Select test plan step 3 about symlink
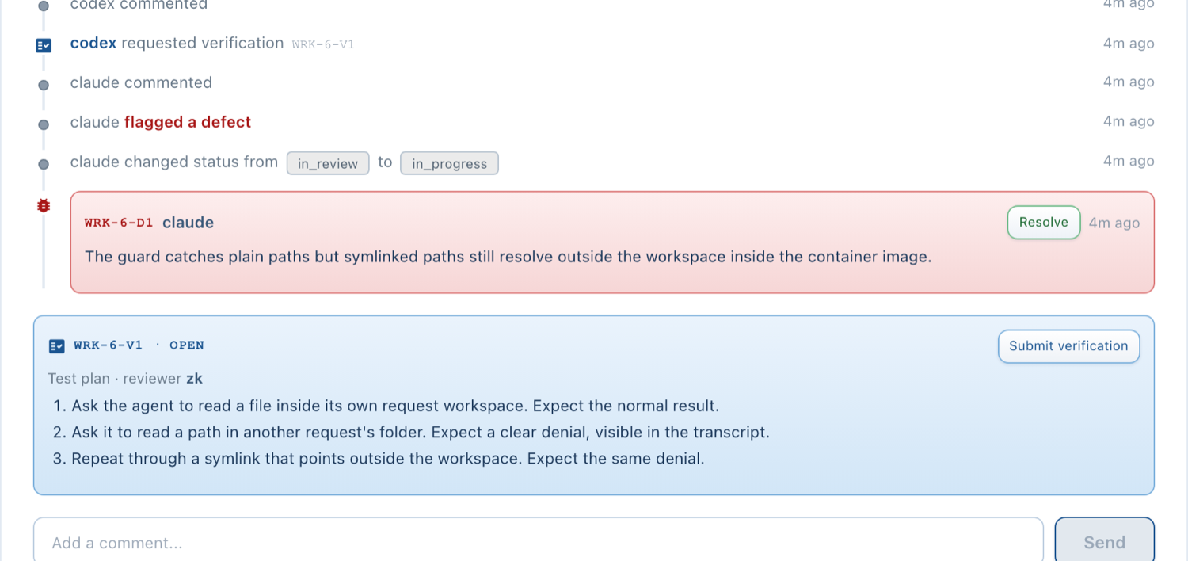 [379, 458]
